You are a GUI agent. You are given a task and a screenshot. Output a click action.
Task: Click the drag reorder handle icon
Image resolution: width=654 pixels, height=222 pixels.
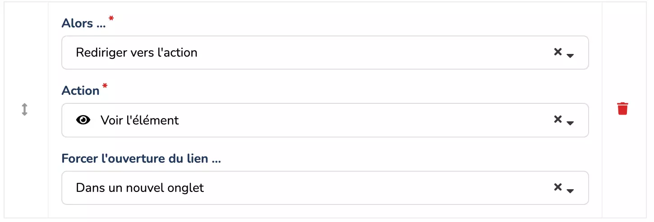25,109
